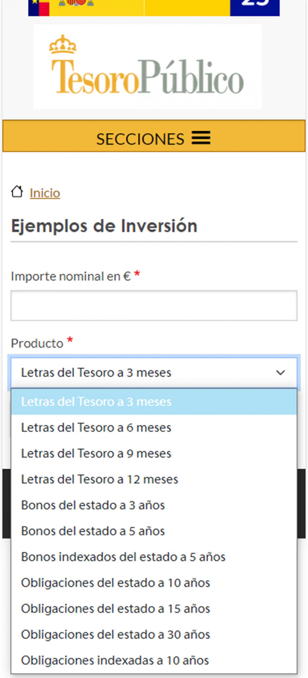
Task: Select Bonos del estado a 5 años
Action: click(93, 531)
